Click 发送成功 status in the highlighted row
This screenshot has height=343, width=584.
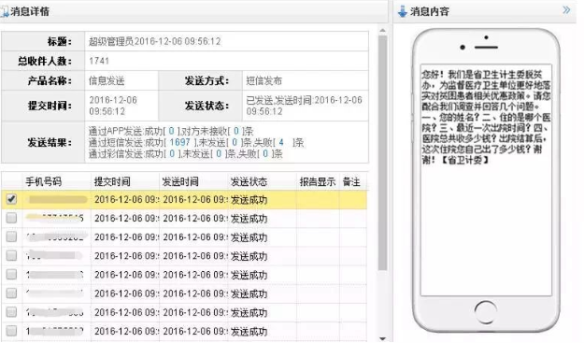[x=249, y=200]
